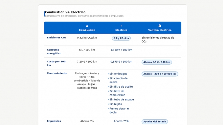
Task: Click the combustion maintenance parts list
Action: [x=87, y=81]
